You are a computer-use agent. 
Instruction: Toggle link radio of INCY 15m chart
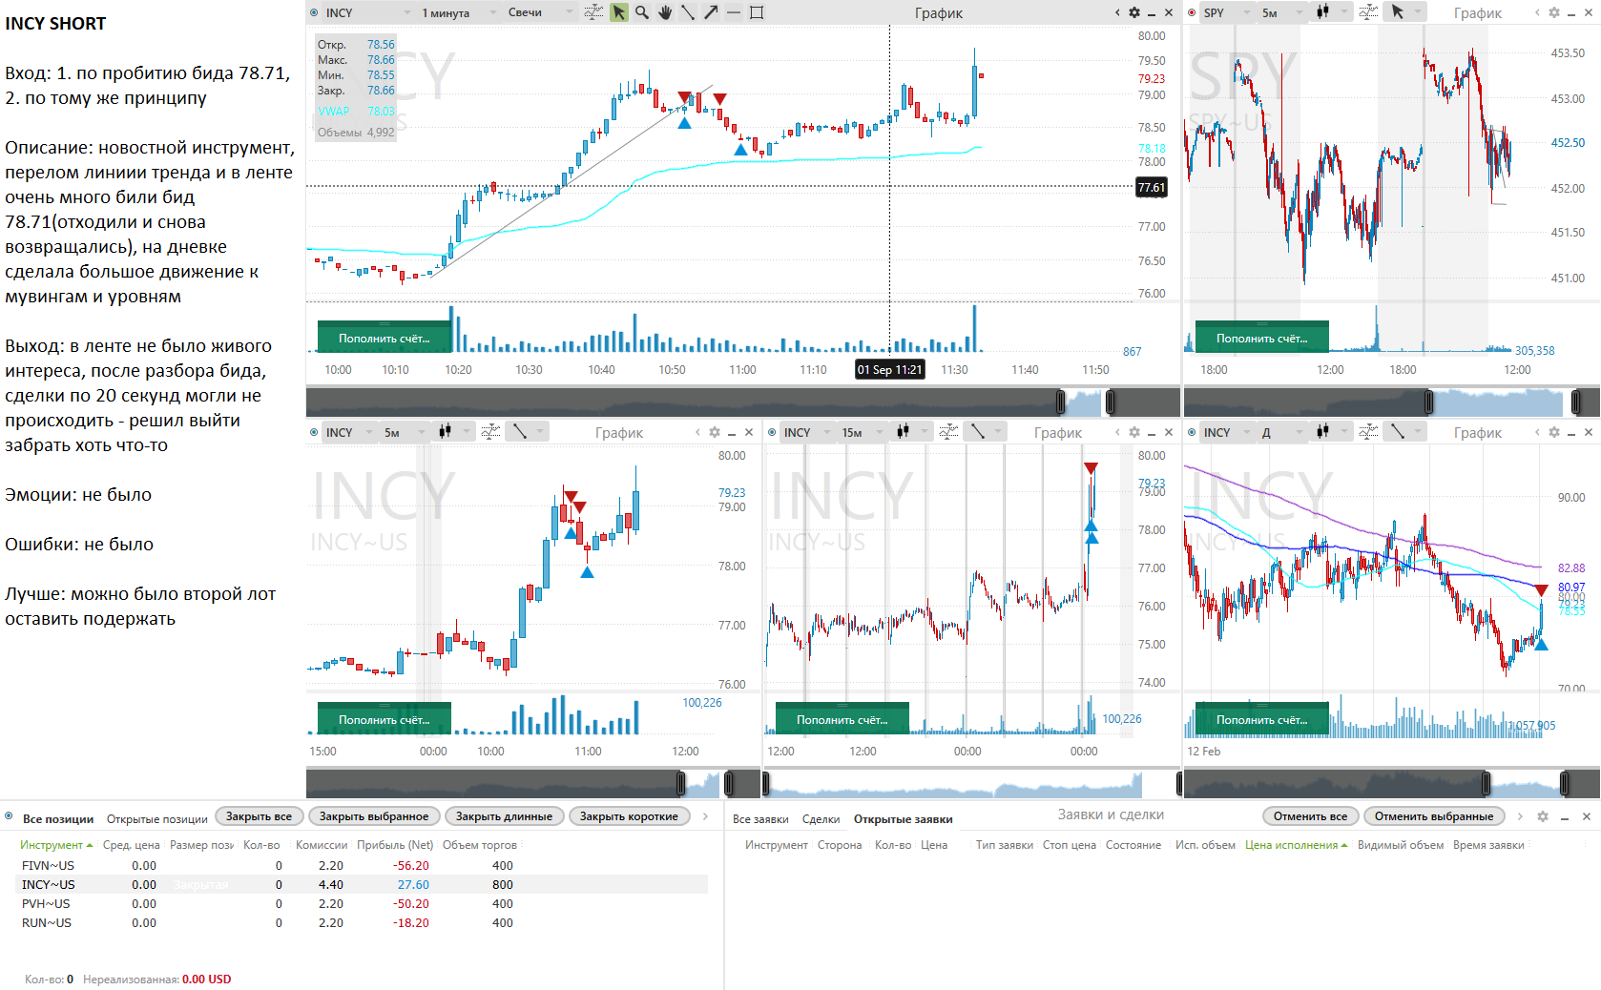[x=772, y=432]
